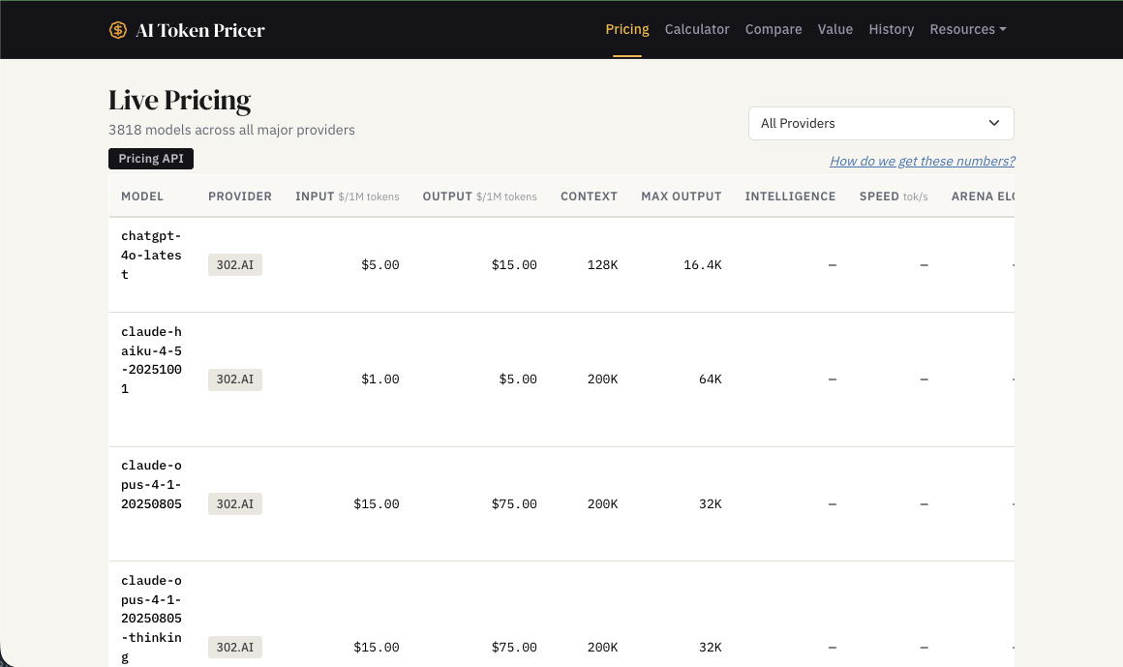Sort by the PROVIDER column header
The width and height of the screenshot is (1123, 667).
pyautogui.click(x=240, y=197)
